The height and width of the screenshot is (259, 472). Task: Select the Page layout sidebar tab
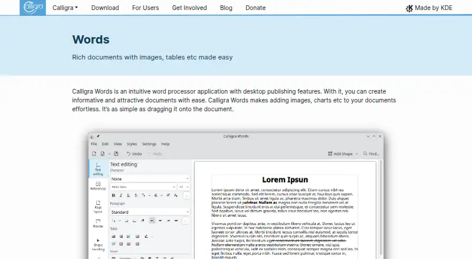coord(98,207)
